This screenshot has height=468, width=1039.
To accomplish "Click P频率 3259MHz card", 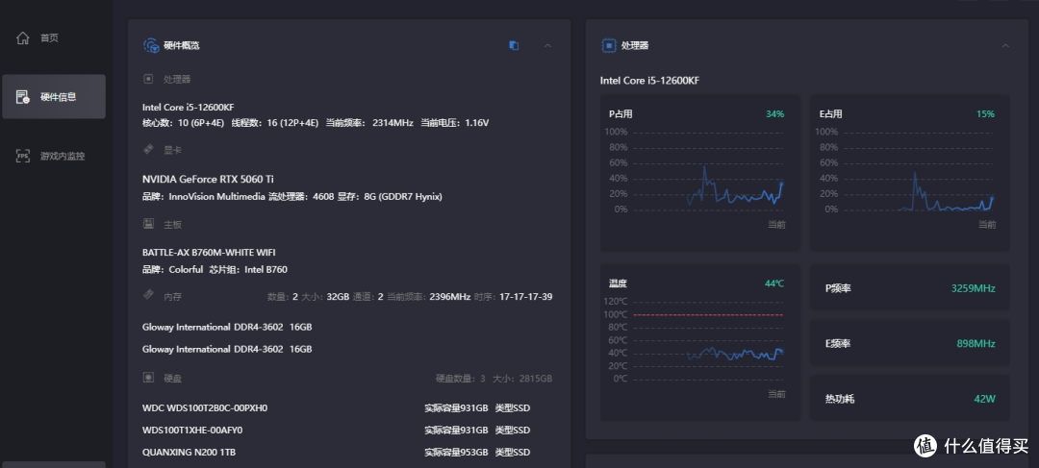I will pyautogui.click(x=910, y=288).
